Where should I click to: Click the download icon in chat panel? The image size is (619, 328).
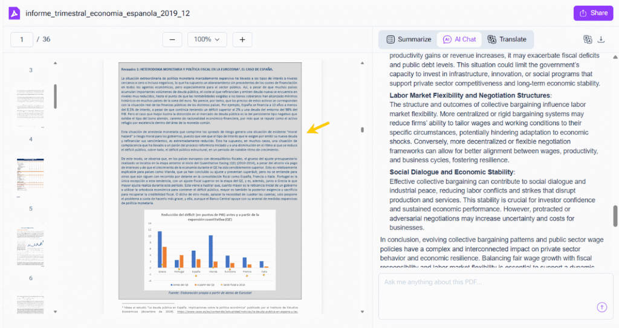click(601, 40)
